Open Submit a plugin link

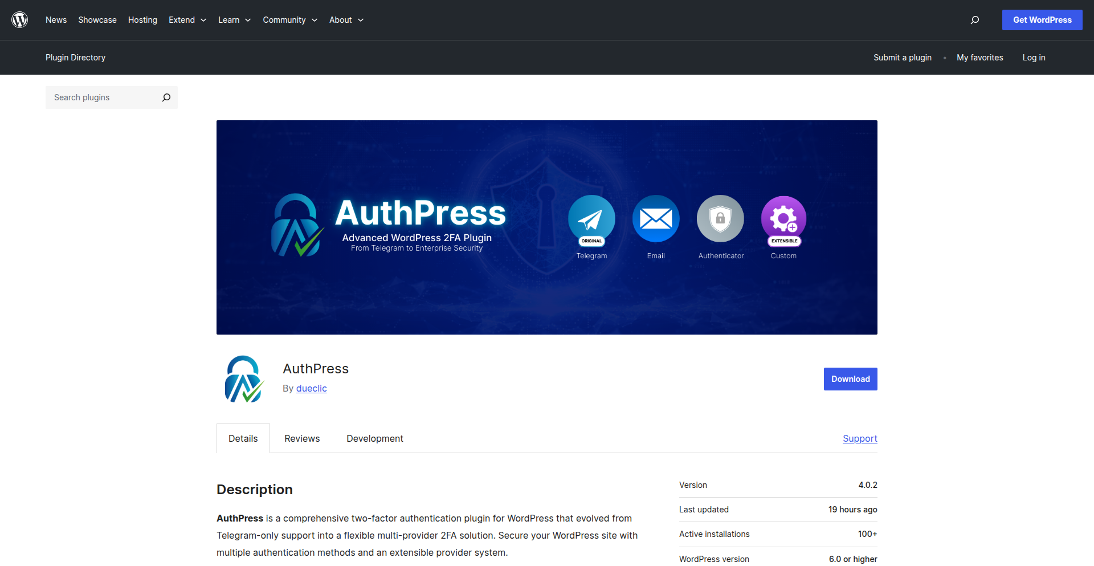(x=903, y=58)
